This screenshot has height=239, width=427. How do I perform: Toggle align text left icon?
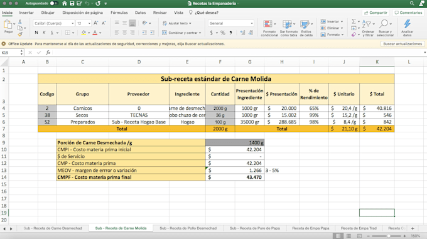[x=117, y=33]
